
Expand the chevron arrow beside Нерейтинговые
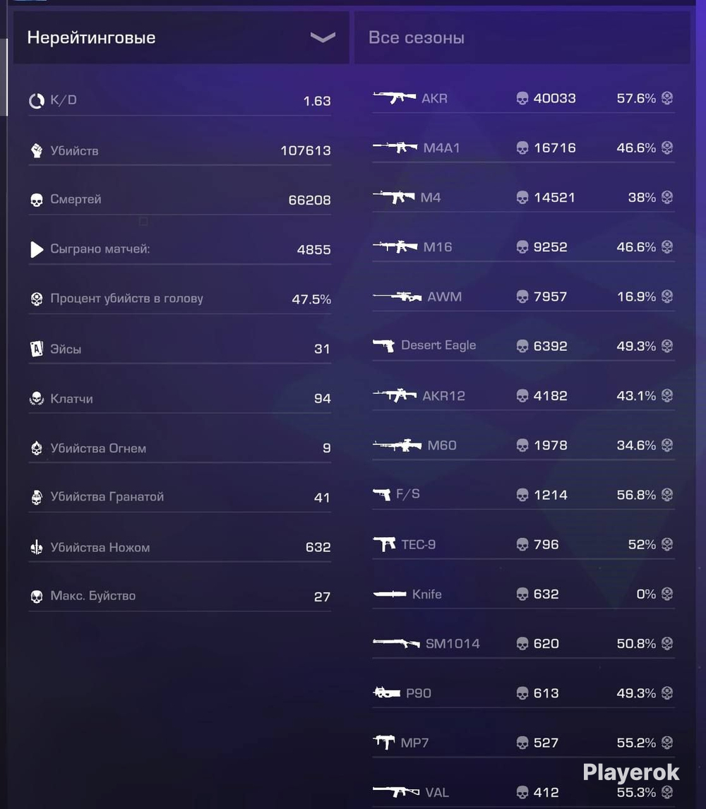pyautogui.click(x=323, y=37)
